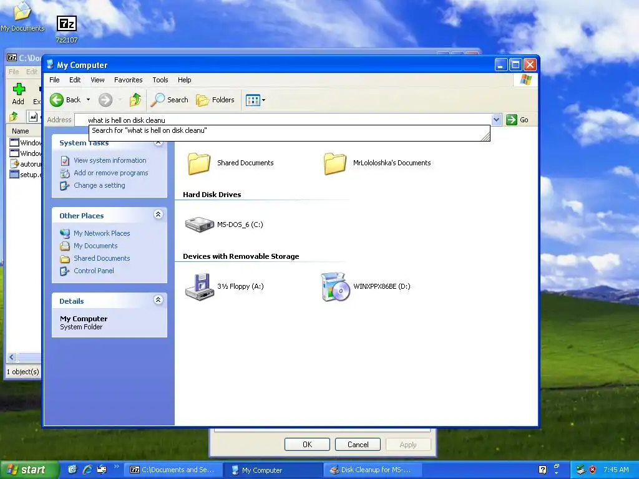Click the 7z2107 desktop icon
639x479 pixels.
tap(66, 30)
